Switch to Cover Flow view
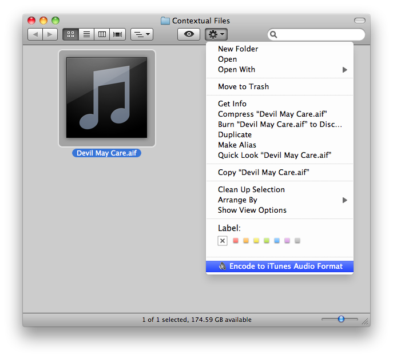 pyautogui.click(x=118, y=34)
